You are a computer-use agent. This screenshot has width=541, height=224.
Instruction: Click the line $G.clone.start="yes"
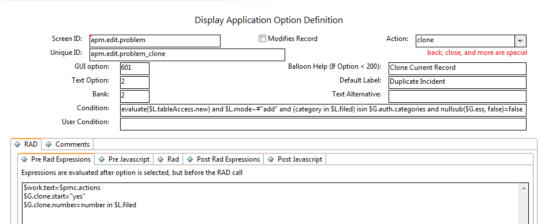54,196
